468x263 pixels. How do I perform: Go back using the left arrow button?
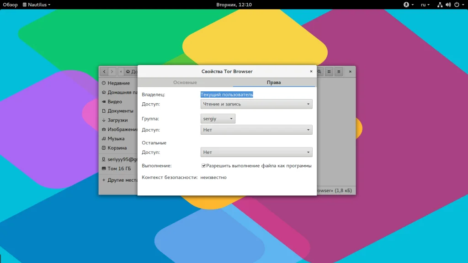(x=104, y=72)
